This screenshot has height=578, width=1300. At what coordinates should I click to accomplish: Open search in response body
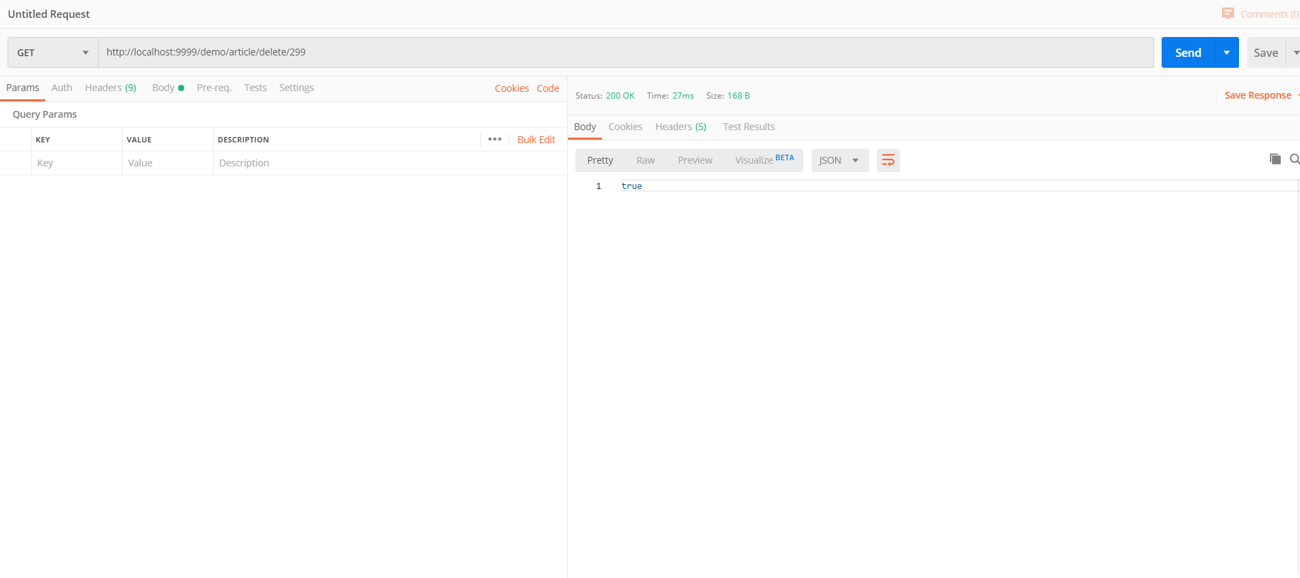[1295, 159]
